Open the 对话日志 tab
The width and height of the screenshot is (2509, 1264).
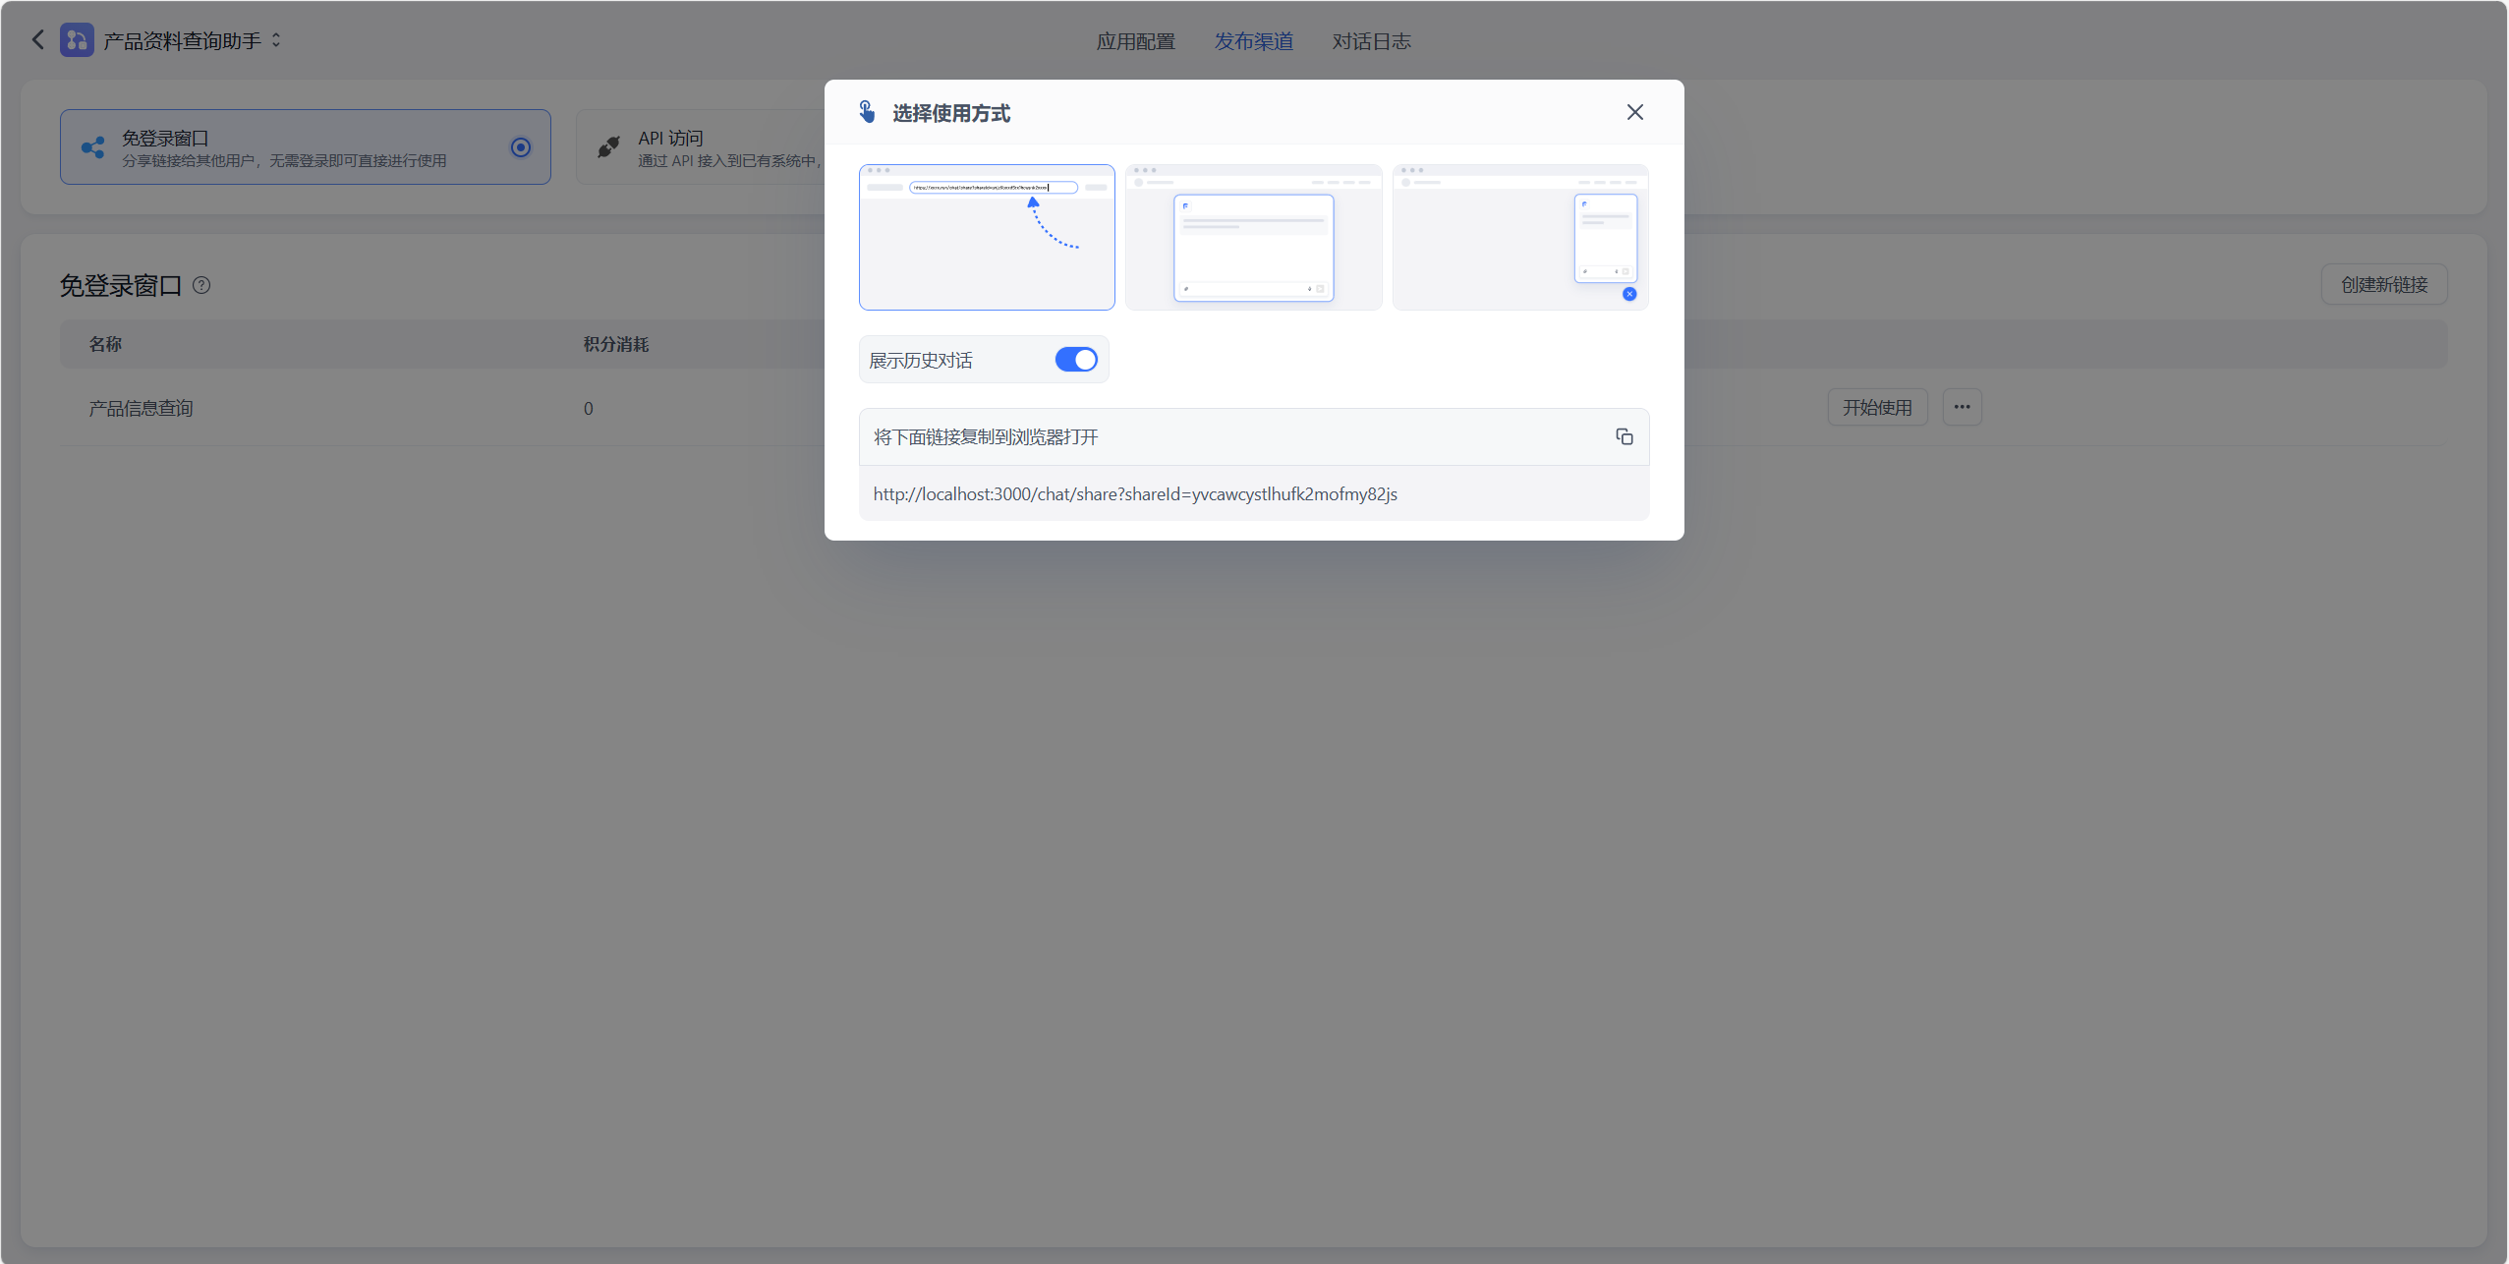click(1371, 41)
